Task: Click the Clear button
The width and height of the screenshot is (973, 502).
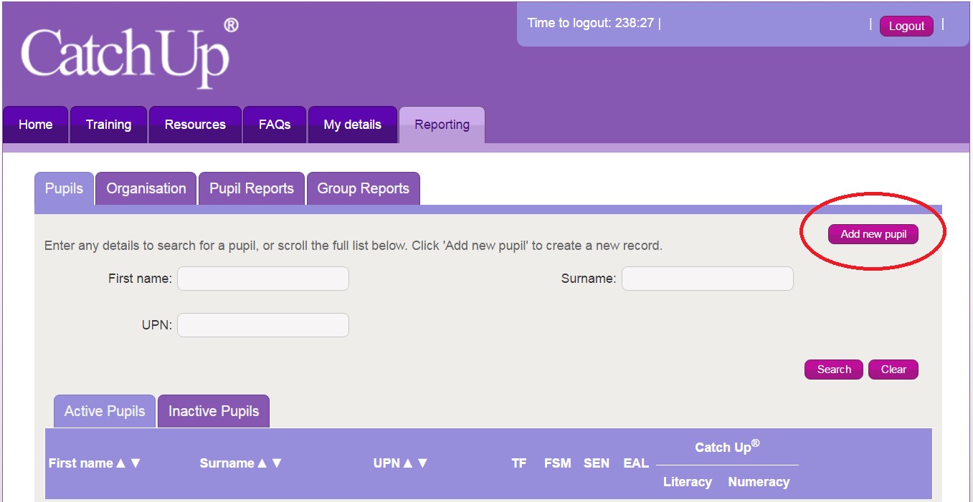Action: (893, 370)
